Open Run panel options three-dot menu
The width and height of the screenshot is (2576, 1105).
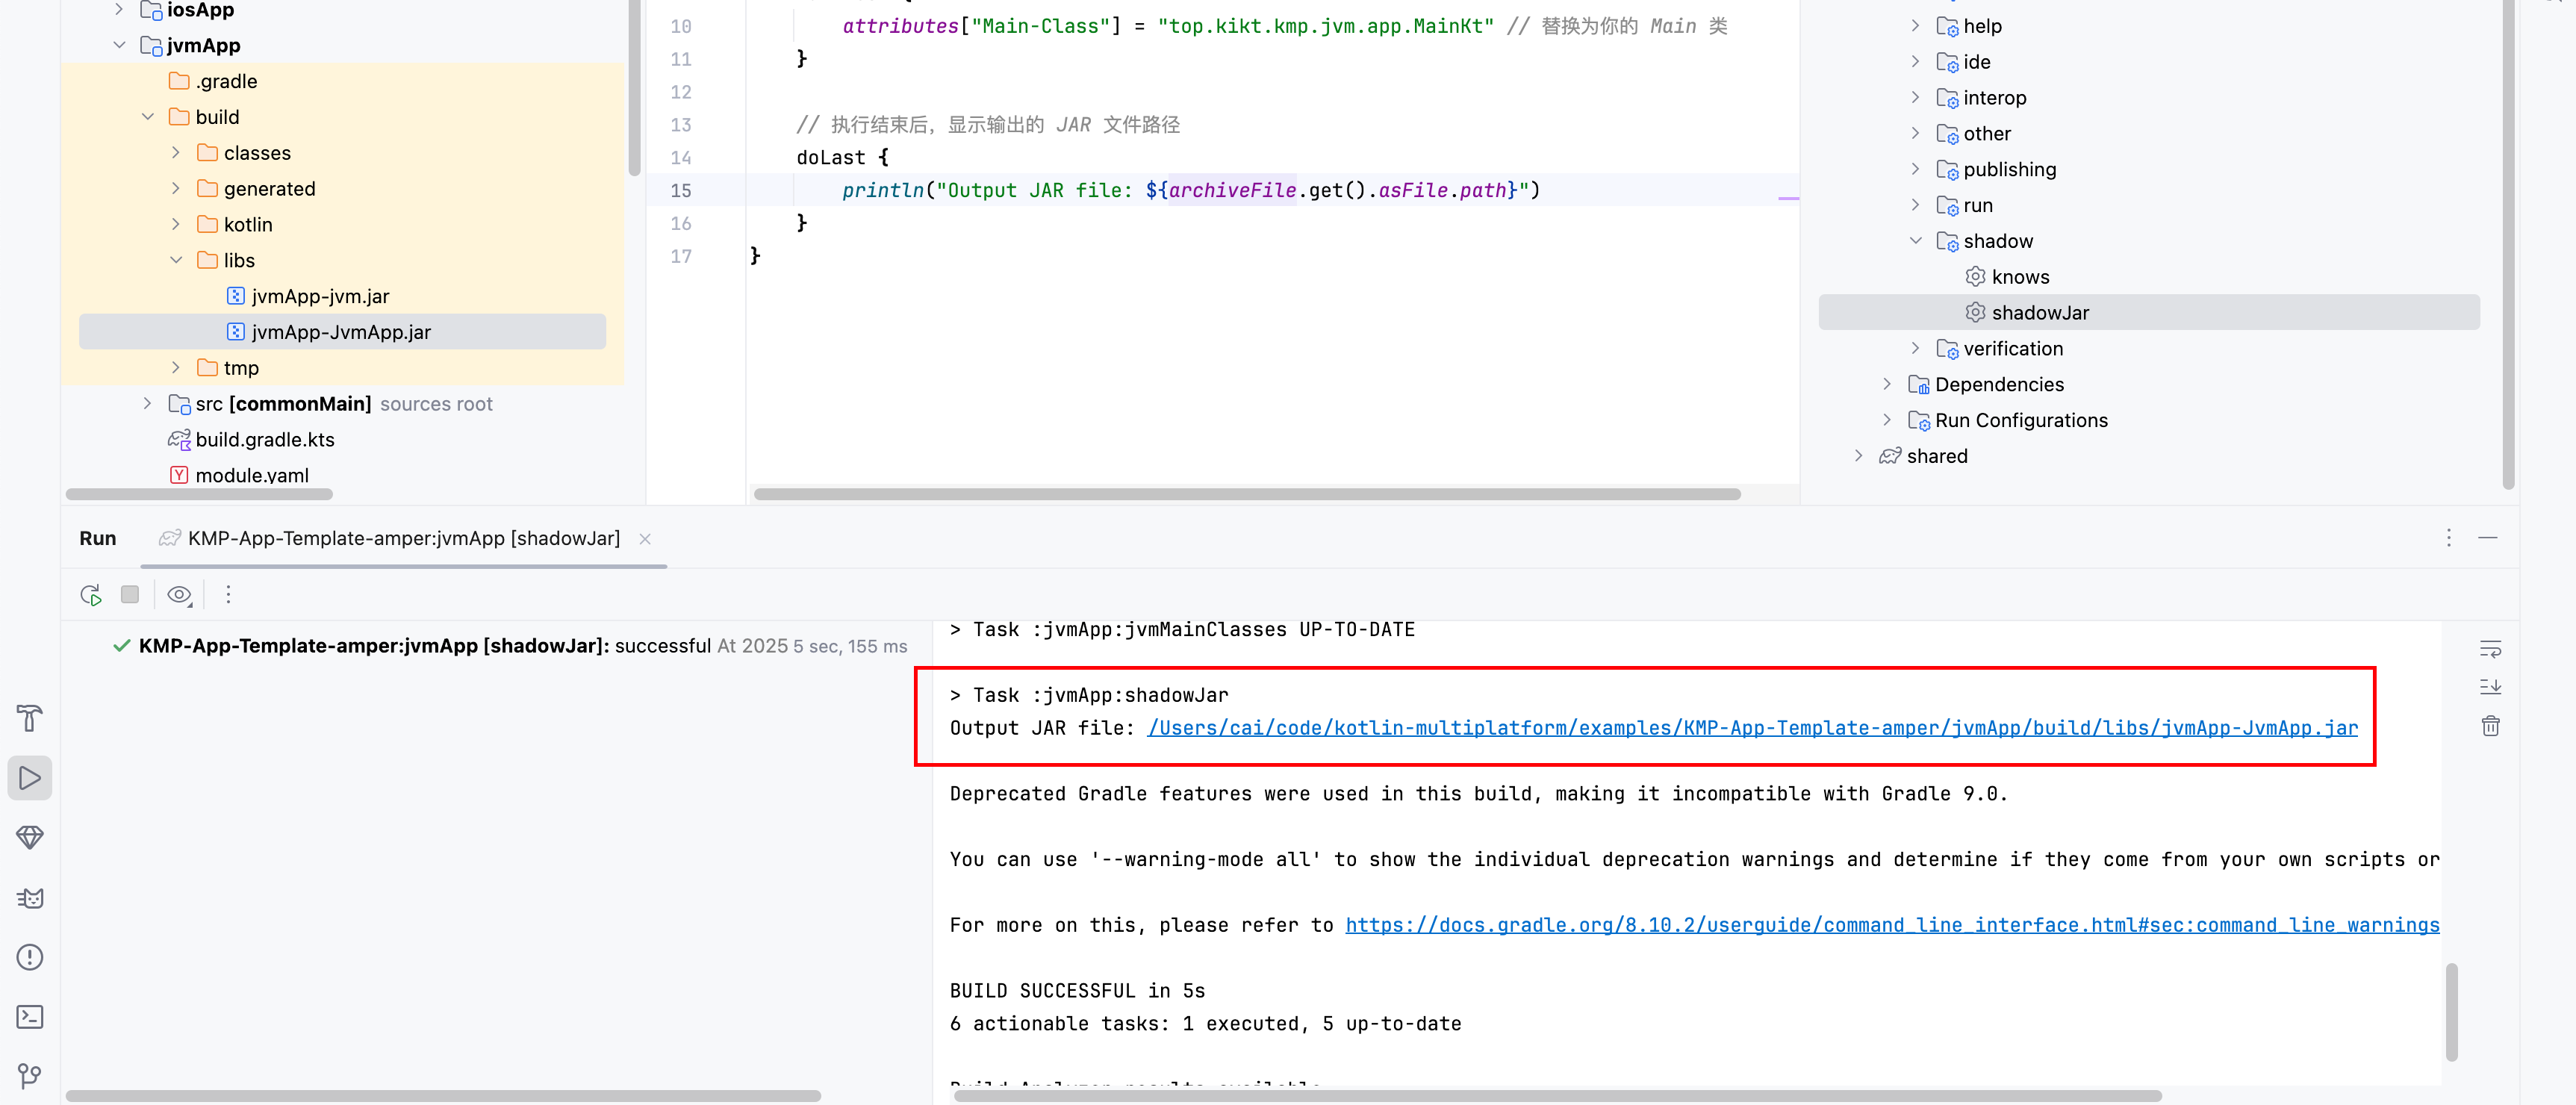pyautogui.click(x=2448, y=538)
